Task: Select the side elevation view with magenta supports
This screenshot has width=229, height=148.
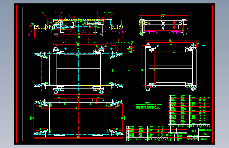Action: click(163, 26)
